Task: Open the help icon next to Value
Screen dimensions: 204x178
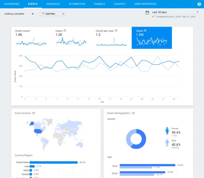Action: click(x=145, y=31)
